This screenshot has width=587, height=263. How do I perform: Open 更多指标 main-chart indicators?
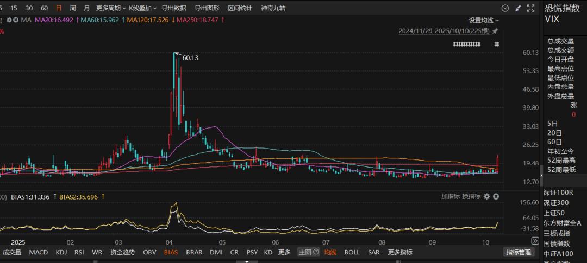(x=400, y=252)
